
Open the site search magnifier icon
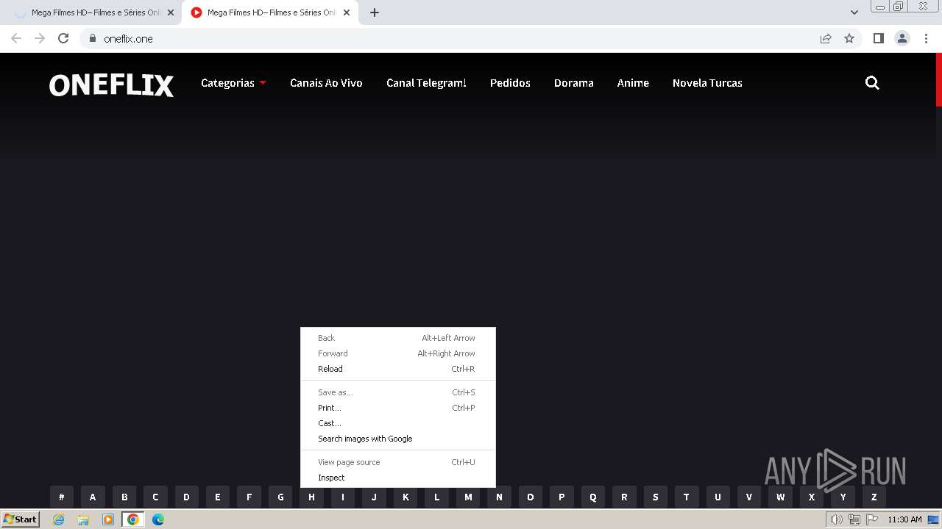tap(872, 83)
